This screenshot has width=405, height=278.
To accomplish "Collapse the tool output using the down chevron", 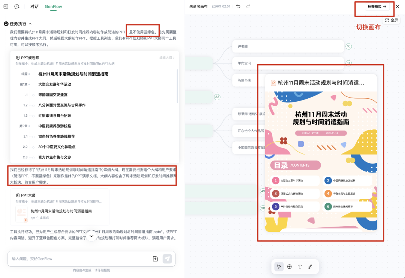I will pyautogui.click(x=91, y=236).
